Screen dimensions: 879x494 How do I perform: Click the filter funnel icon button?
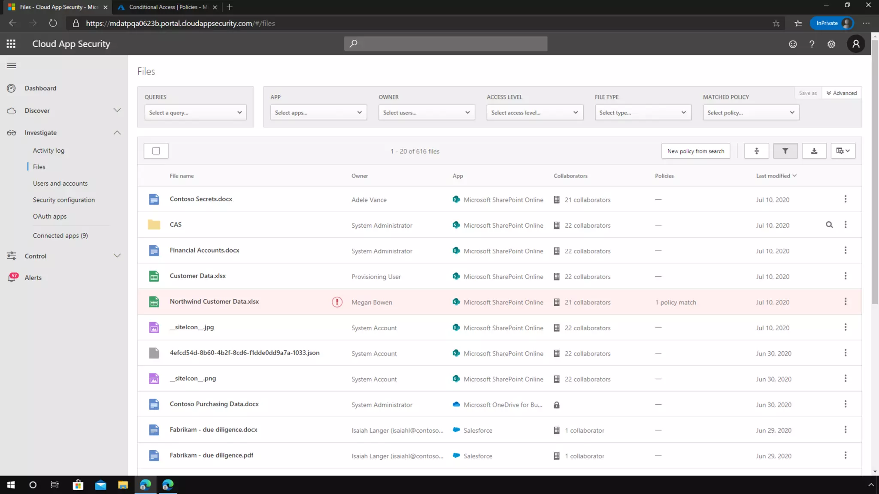click(x=785, y=151)
